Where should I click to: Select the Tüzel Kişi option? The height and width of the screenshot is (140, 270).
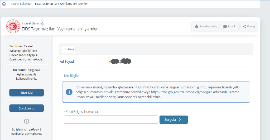click(x=27, y=93)
